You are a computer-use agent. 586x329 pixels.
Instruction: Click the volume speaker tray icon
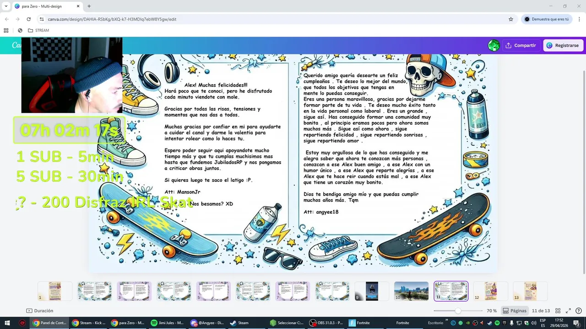[x=533, y=323]
